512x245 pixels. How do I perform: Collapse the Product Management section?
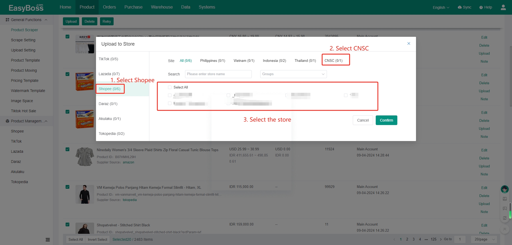coord(46,121)
